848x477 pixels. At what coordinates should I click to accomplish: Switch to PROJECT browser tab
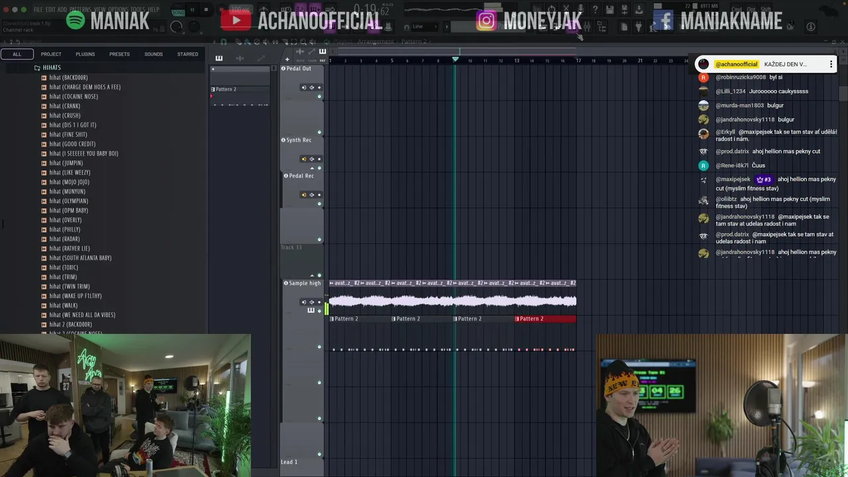[x=51, y=54]
